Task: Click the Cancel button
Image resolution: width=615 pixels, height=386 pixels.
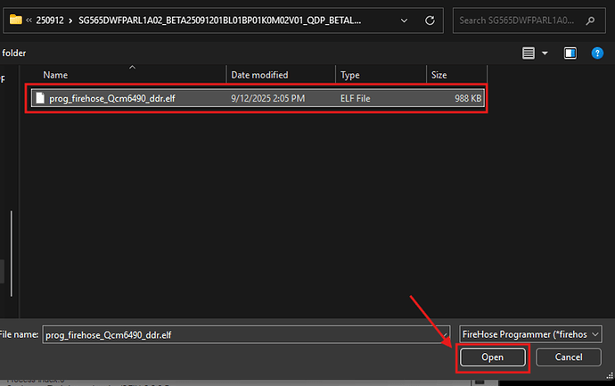Action: pyautogui.click(x=569, y=357)
